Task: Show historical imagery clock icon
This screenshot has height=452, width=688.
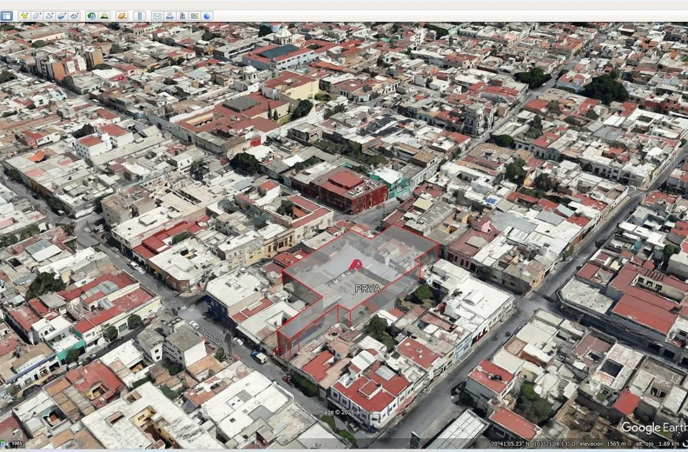Action: tap(91, 16)
